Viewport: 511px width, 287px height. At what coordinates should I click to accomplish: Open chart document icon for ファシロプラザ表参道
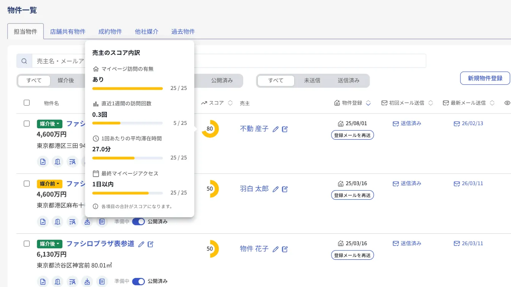coord(43,282)
